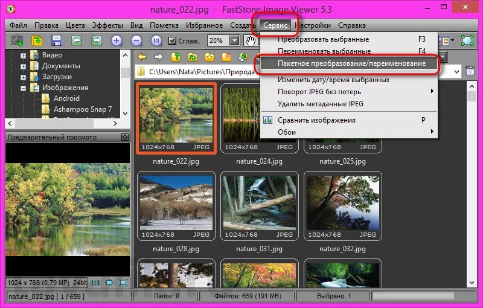The height and width of the screenshot is (308, 483).
Task: Click the full screen icon at toolbar end
Action: [x=467, y=40]
